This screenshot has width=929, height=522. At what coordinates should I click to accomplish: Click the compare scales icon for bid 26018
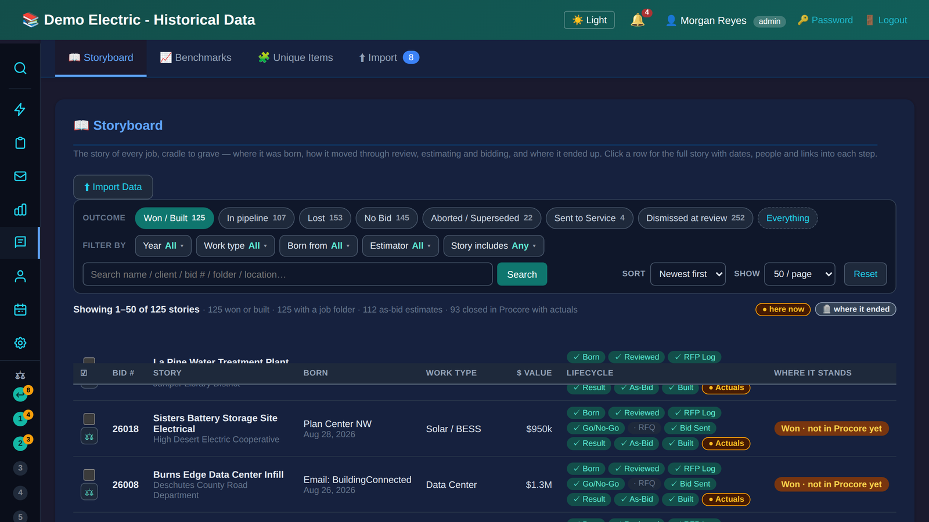89,436
